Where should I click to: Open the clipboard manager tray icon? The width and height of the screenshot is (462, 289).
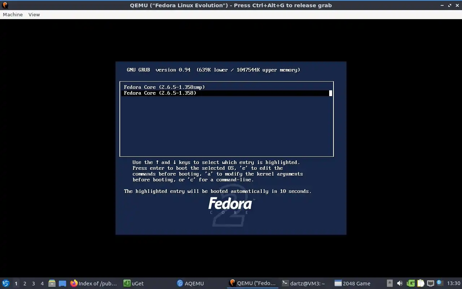click(420, 283)
